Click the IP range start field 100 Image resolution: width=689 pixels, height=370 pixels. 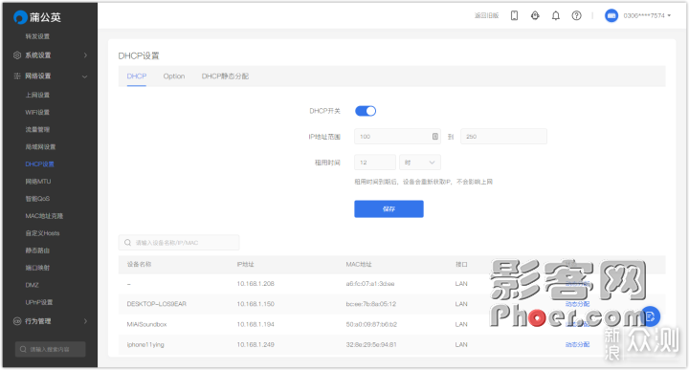point(397,137)
